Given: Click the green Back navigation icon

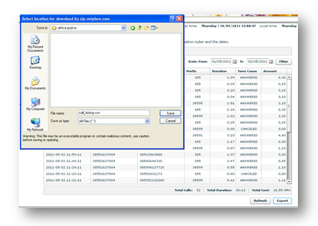Looking at the screenshot, I should [x=132, y=28].
